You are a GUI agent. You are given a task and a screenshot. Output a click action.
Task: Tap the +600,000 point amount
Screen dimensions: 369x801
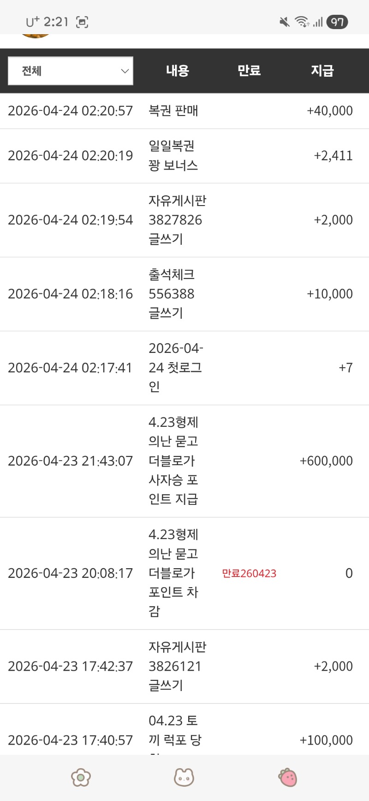tap(326, 461)
